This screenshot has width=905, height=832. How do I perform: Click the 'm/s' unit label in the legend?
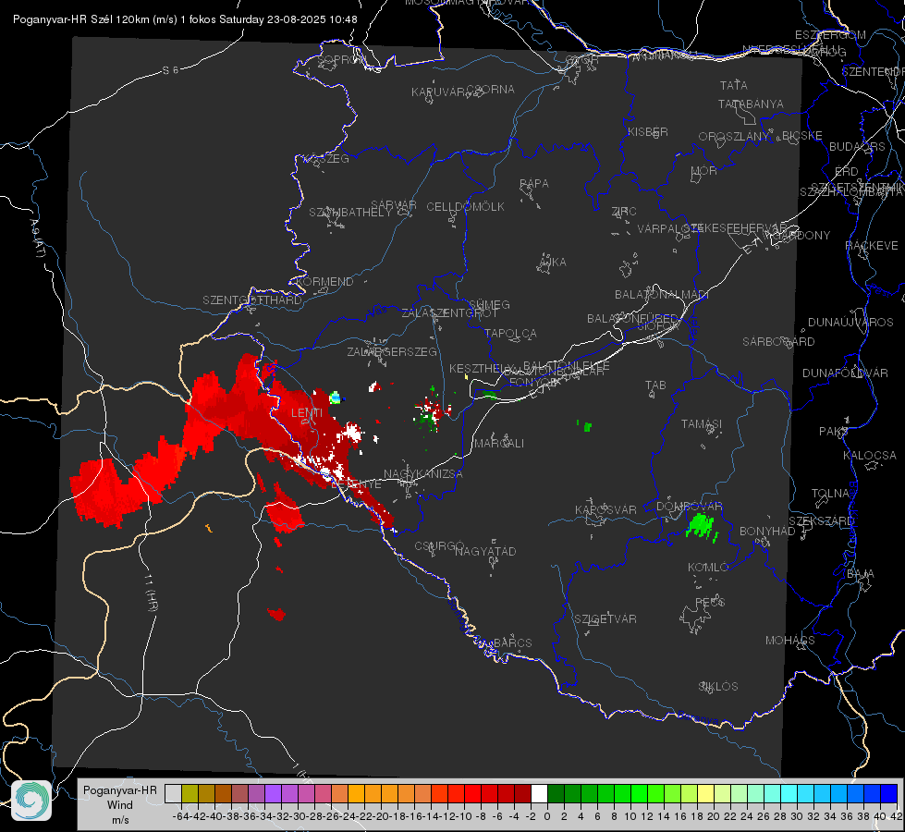pos(120,820)
